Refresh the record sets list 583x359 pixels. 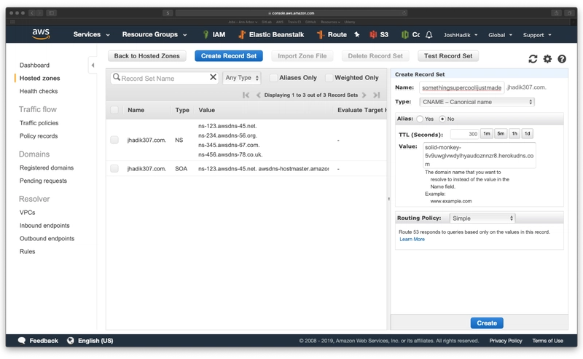tap(533, 59)
